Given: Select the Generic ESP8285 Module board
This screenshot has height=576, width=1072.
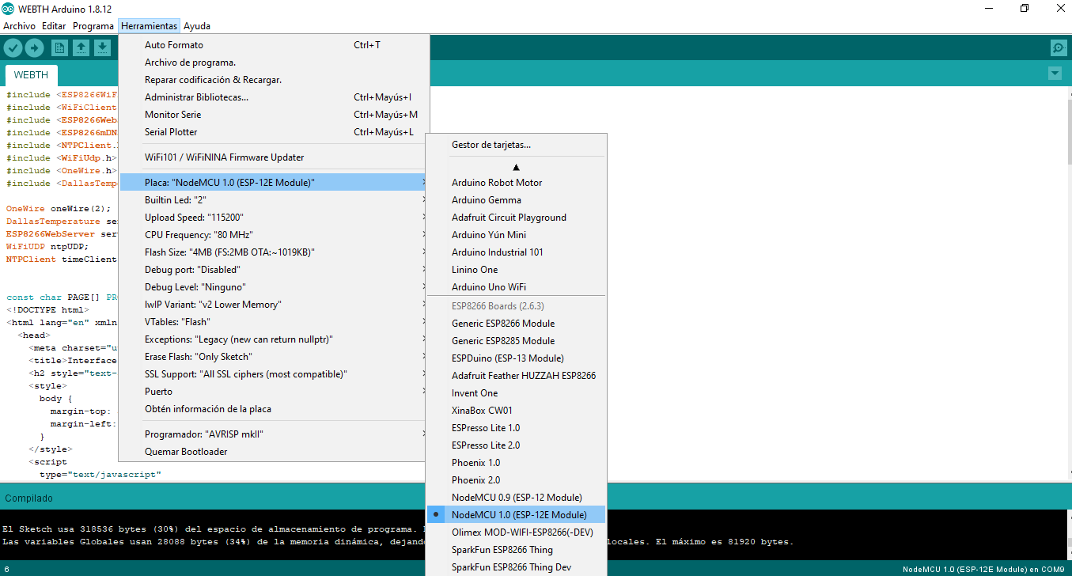Looking at the screenshot, I should (516, 341).
